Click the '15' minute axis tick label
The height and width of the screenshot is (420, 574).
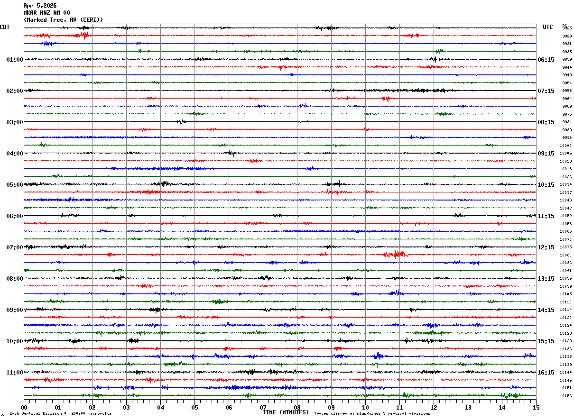click(536, 407)
